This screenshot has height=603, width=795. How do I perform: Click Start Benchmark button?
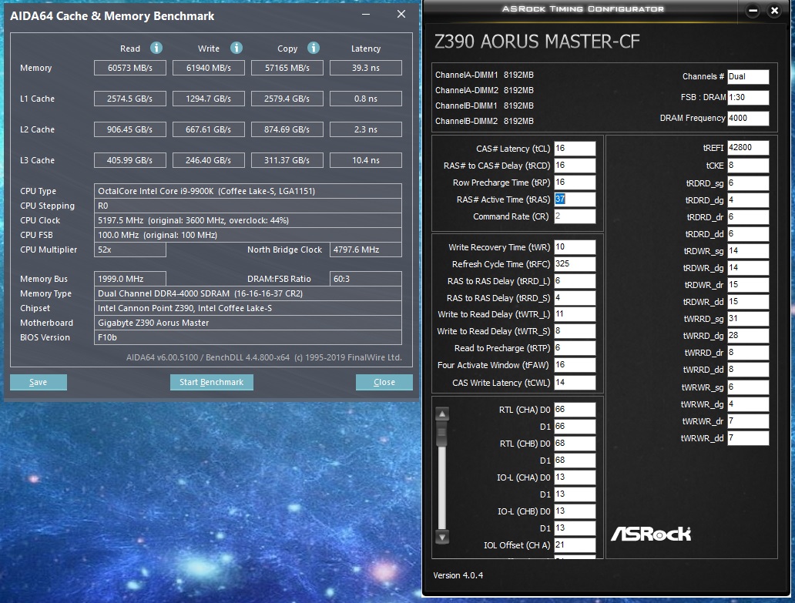coord(211,382)
